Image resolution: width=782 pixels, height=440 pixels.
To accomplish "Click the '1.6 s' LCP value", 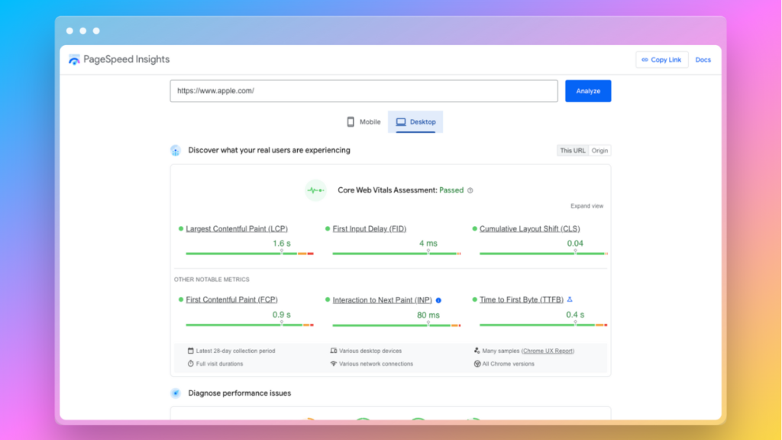I will (282, 244).
